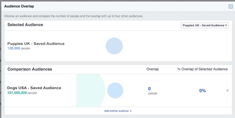Remove the Dogs USA comparison audience
This screenshot has height=118, width=235.
click(x=227, y=90)
